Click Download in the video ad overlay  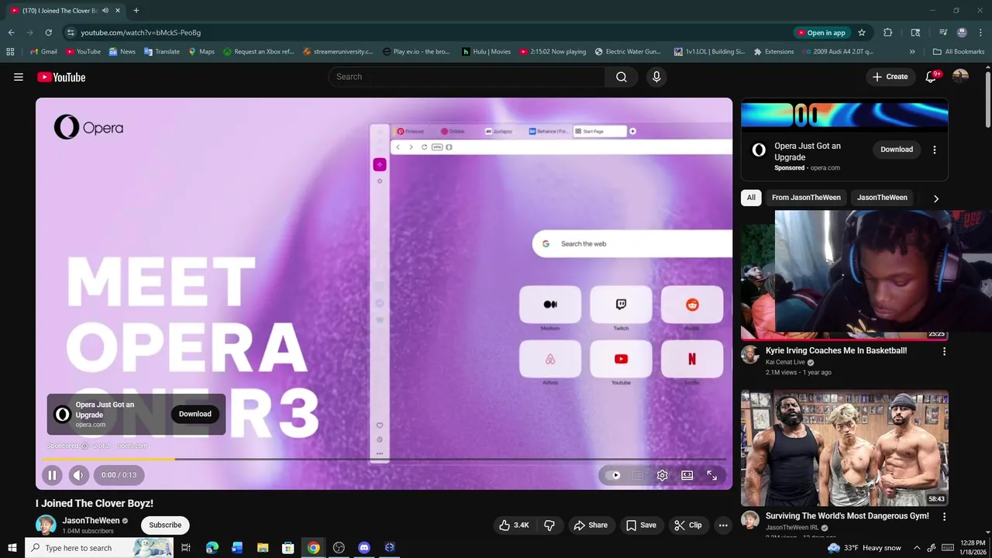(x=195, y=414)
